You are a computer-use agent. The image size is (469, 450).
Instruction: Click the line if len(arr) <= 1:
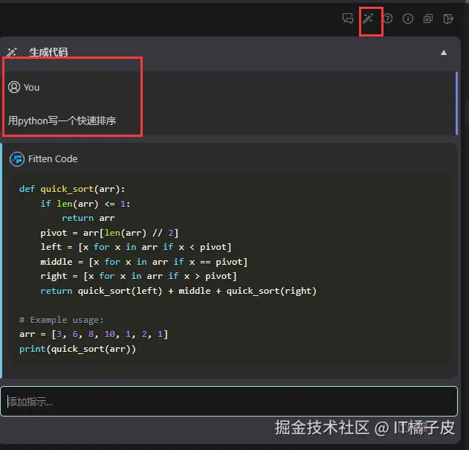coord(85,204)
